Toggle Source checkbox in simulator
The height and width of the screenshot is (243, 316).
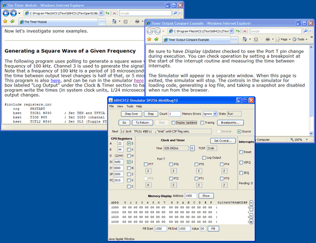tap(239, 131)
